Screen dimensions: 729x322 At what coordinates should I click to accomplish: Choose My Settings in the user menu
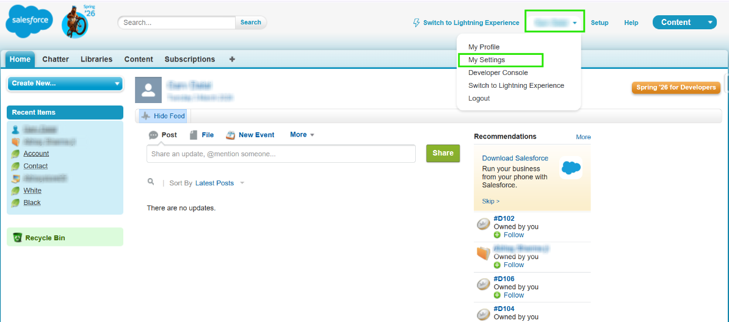(x=487, y=60)
